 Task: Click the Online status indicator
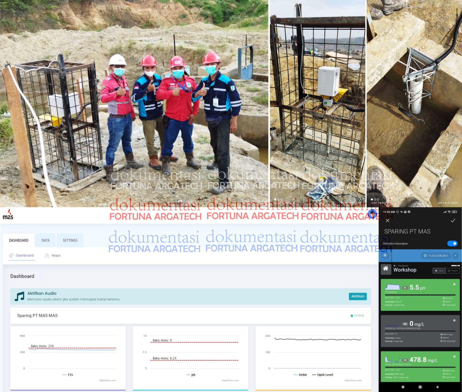point(357,315)
